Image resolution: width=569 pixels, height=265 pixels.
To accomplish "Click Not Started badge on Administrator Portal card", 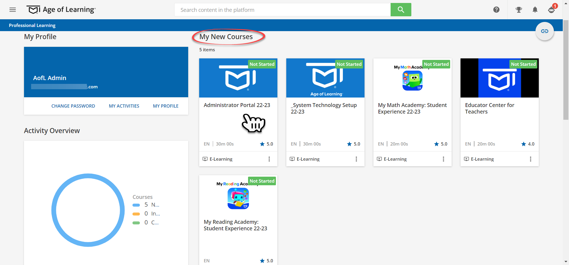I will tap(262, 64).
